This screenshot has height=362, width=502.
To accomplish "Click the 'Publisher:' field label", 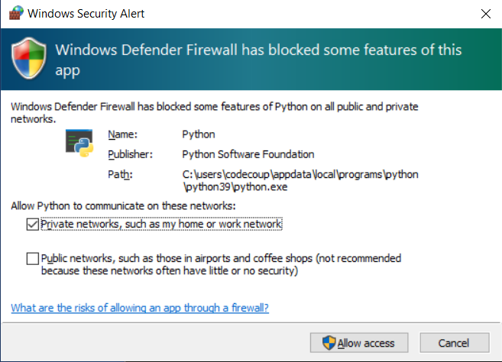I will pos(129,154).
